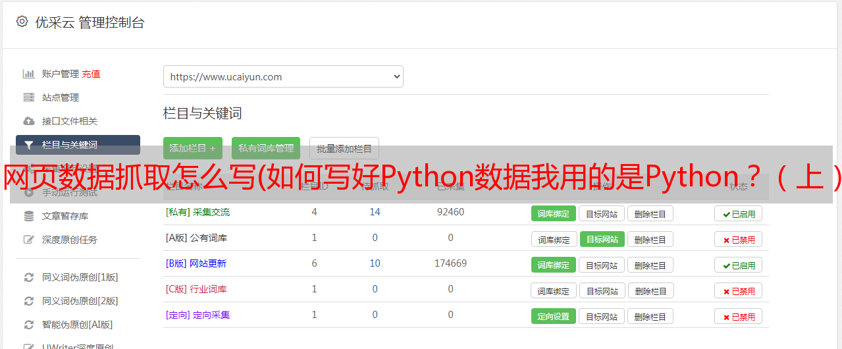Click the bar chart icon for 账户管理
The height and width of the screenshot is (349, 842).
coord(29,74)
